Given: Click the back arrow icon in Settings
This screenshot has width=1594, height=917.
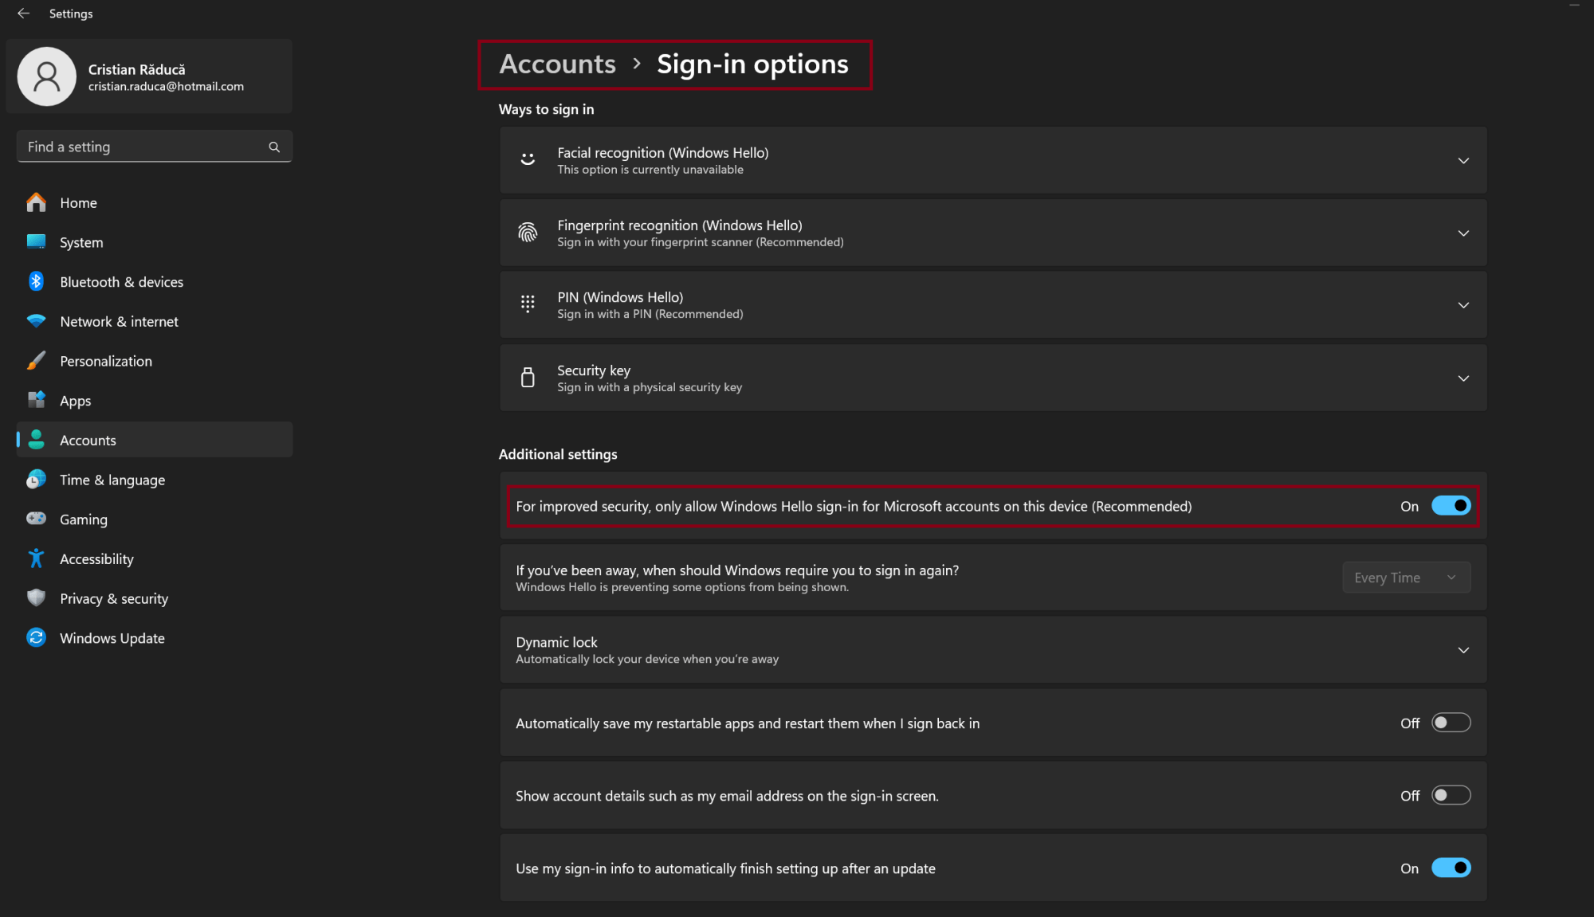Looking at the screenshot, I should [23, 14].
